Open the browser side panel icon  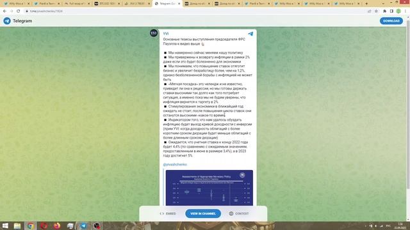pos(391,11)
